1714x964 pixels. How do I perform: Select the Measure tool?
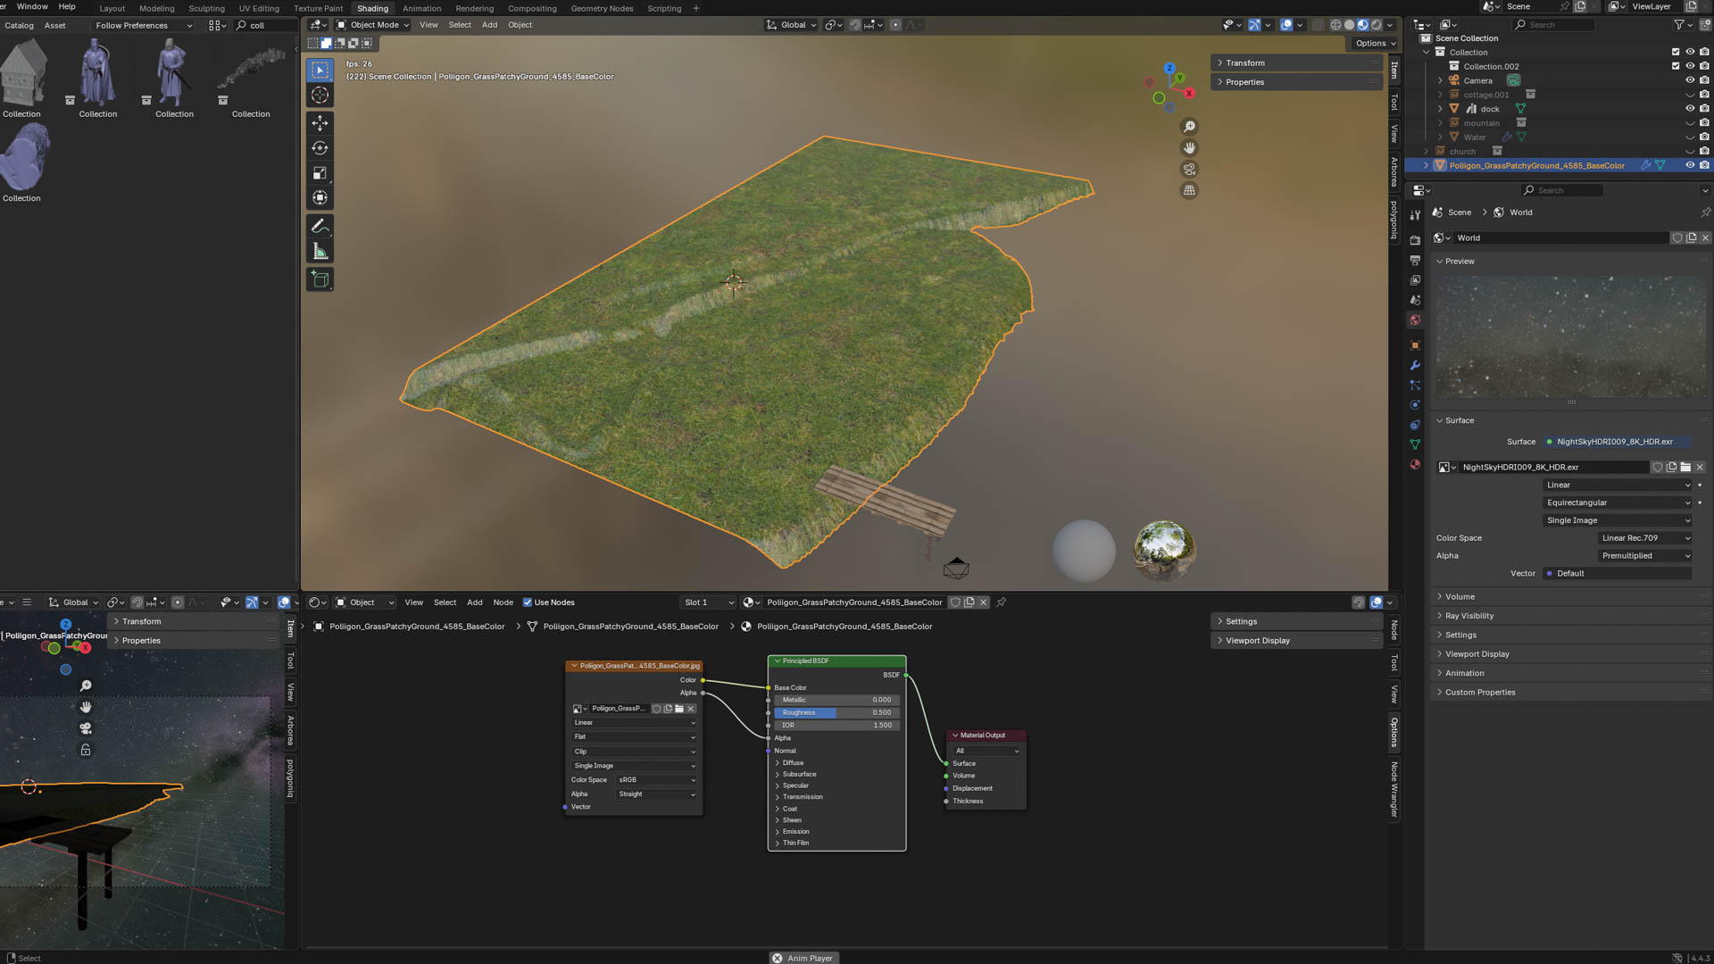tap(320, 253)
